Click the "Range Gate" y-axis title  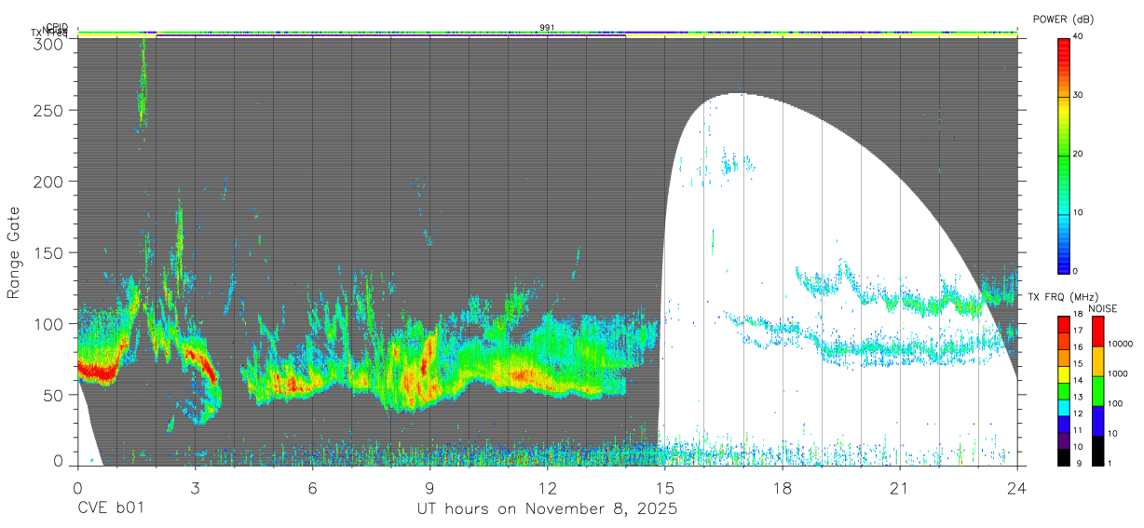tap(14, 252)
